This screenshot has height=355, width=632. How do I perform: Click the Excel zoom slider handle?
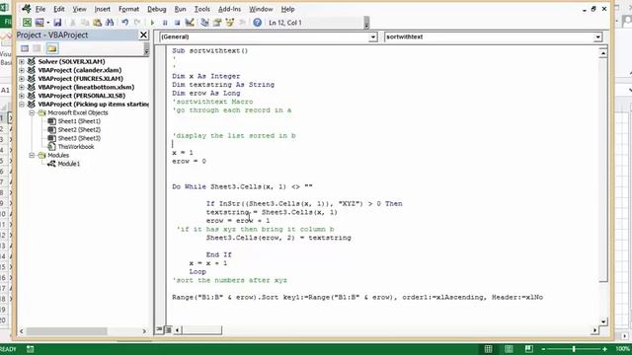click(574, 349)
